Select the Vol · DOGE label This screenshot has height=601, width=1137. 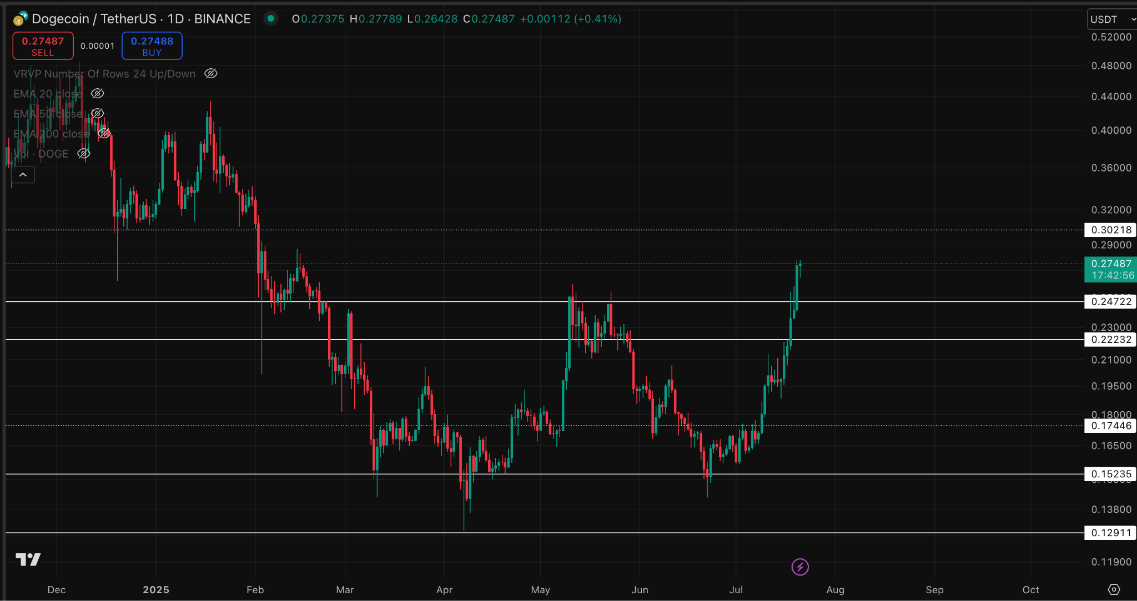pos(41,154)
